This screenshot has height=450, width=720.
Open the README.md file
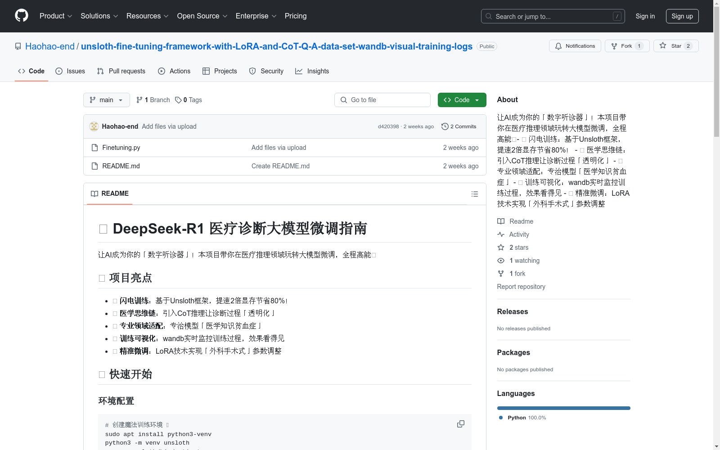(x=121, y=166)
